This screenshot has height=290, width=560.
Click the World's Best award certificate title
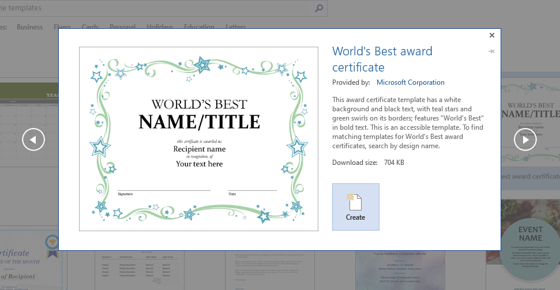tap(382, 59)
